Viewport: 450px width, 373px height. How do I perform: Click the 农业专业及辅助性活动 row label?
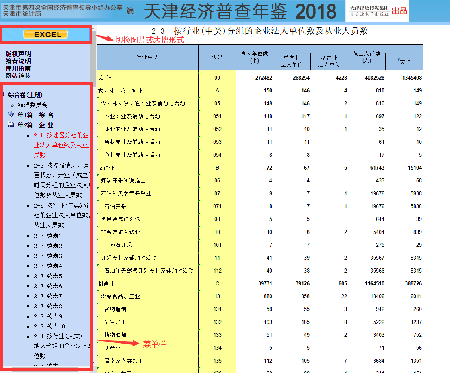click(132, 116)
